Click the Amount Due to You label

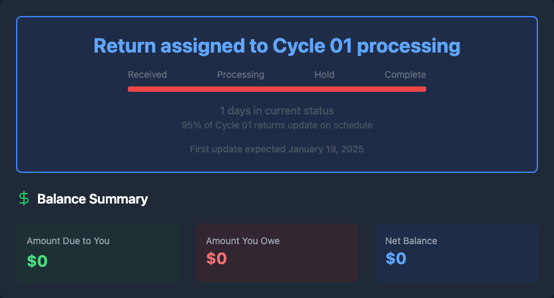[68, 241]
